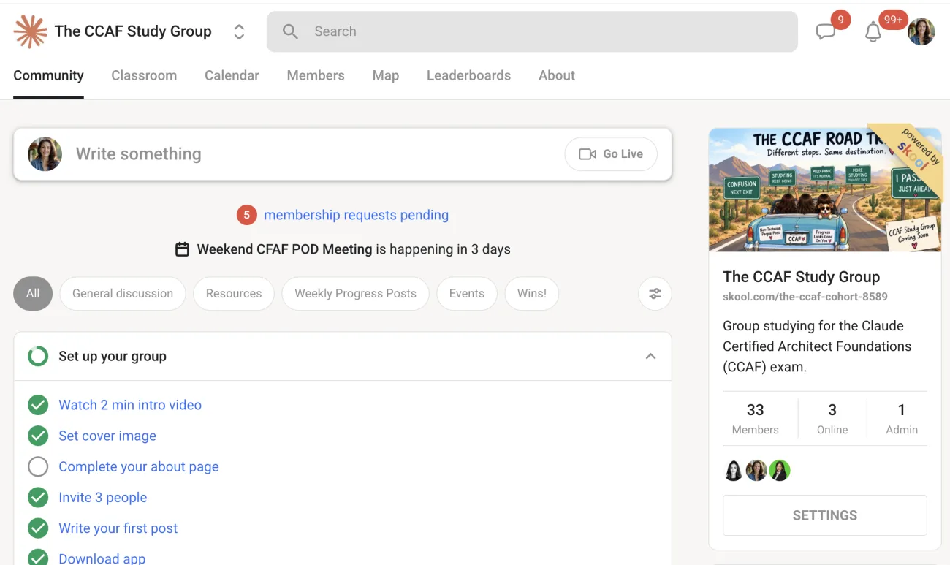
Task: Filter posts by Events category
Action: pyautogui.click(x=467, y=294)
